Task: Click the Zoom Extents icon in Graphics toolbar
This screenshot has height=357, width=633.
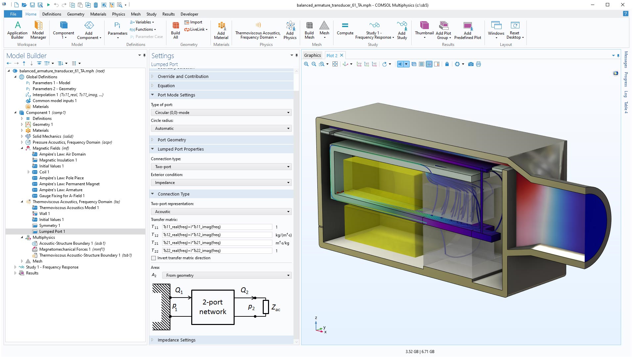Action: (x=335, y=64)
